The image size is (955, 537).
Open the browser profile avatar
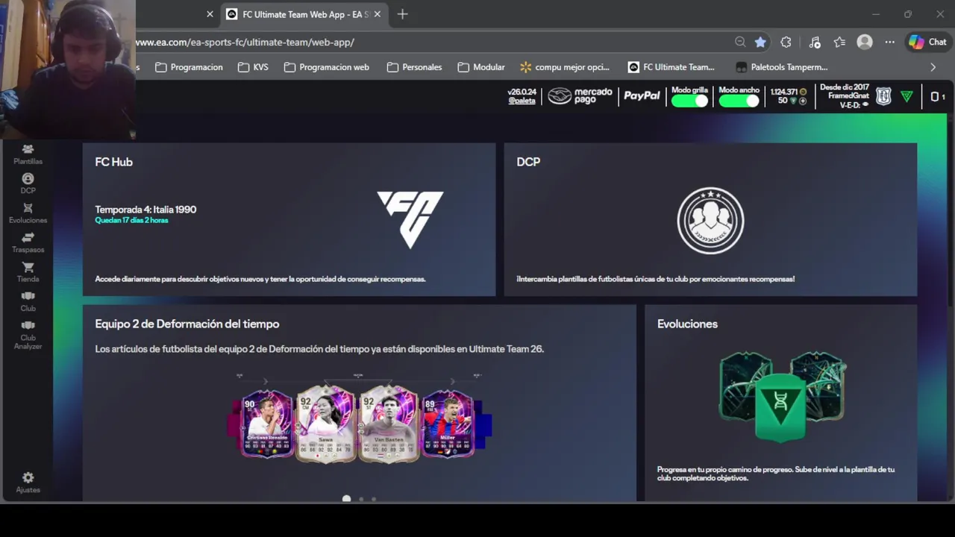tap(865, 43)
